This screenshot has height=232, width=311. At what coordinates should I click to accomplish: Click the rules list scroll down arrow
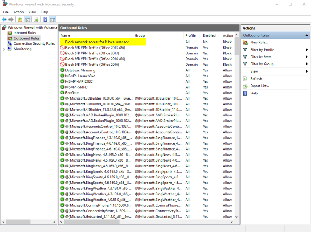point(237,217)
